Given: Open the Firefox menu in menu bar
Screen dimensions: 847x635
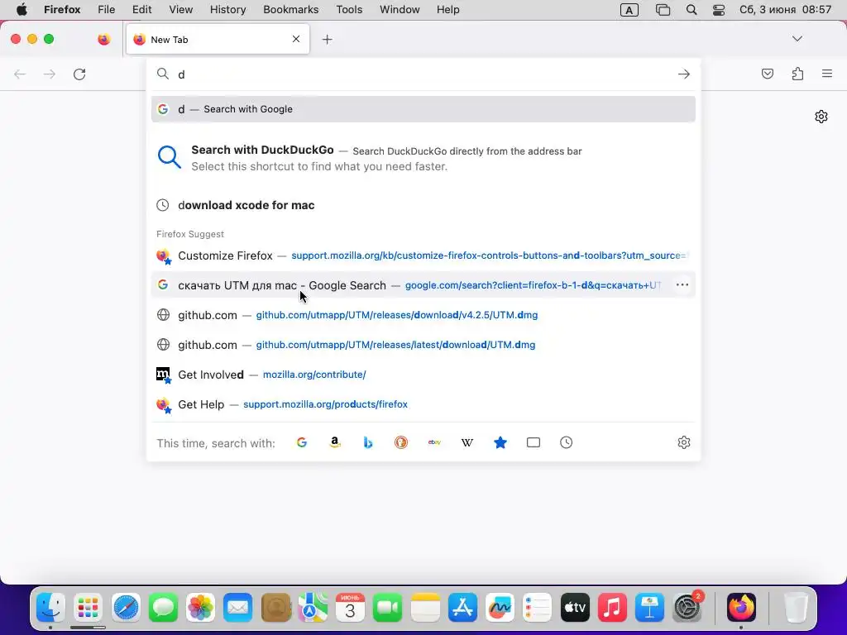Looking at the screenshot, I should 62,10.
